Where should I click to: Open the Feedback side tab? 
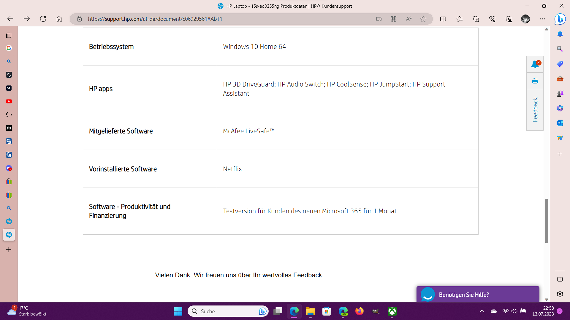click(535, 110)
